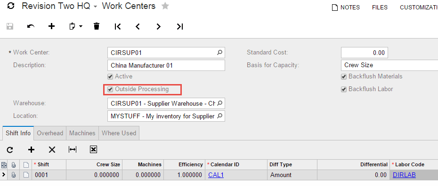Fit columns icon in Shift Info grid

click(73, 150)
